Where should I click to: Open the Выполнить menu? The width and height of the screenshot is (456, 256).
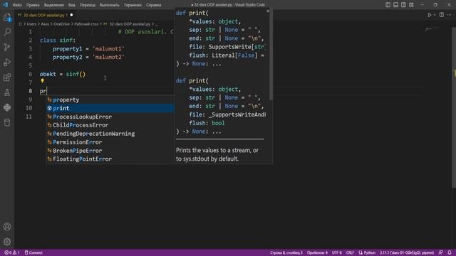coord(109,5)
